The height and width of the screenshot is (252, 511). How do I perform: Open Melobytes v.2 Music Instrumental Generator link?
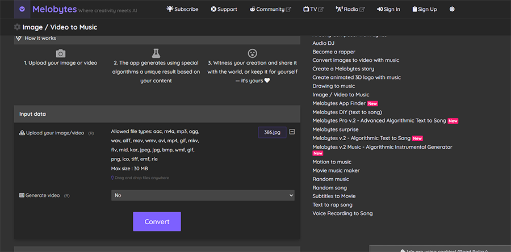382,147
